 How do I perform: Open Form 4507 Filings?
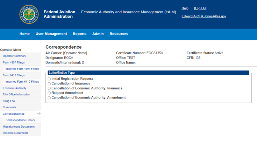pos(14,63)
